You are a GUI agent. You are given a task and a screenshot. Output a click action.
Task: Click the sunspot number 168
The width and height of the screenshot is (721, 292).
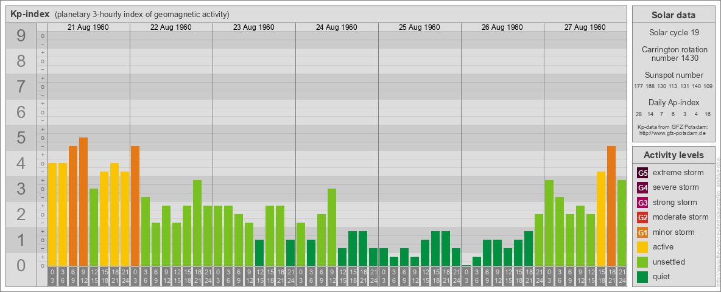pyautogui.click(x=650, y=86)
